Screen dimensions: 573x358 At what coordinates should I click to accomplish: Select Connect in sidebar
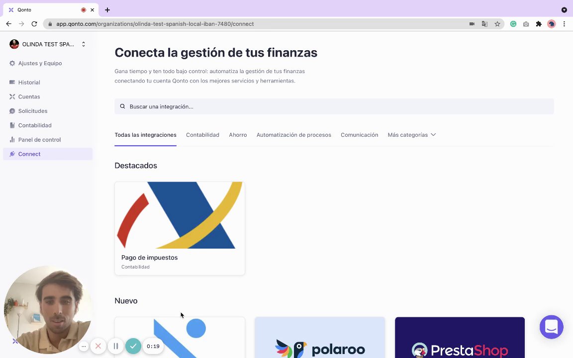(x=48, y=154)
